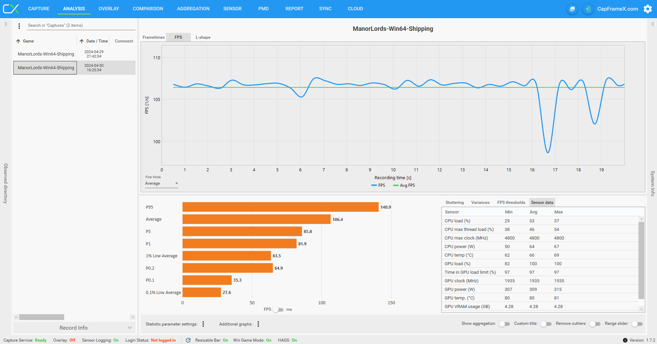The height and width of the screenshot is (344, 657).
Task: Sort captures by Game column arrow
Action: [x=18, y=41]
